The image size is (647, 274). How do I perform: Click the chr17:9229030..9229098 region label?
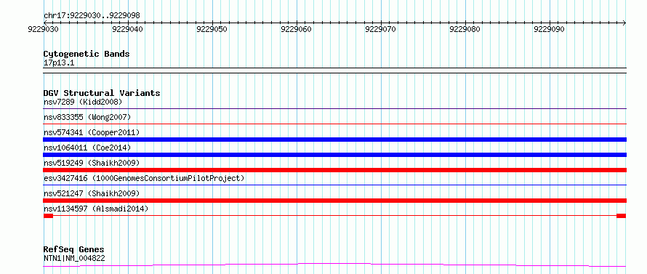92,15
